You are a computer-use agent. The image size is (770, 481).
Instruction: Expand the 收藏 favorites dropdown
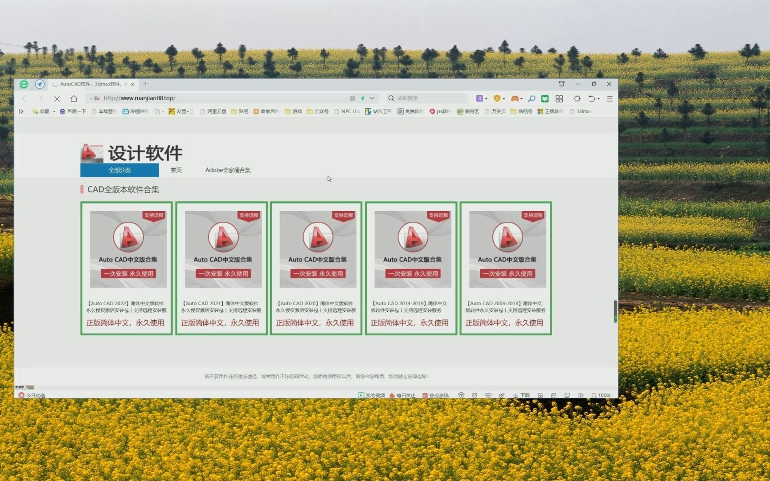[x=54, y=111]
